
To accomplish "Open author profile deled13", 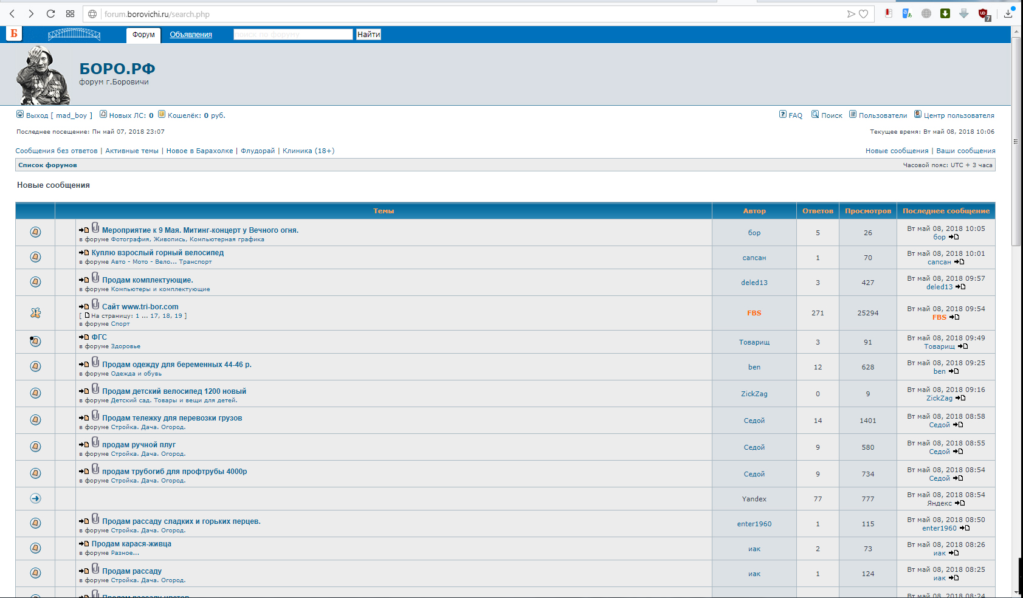I will (754, 283).
